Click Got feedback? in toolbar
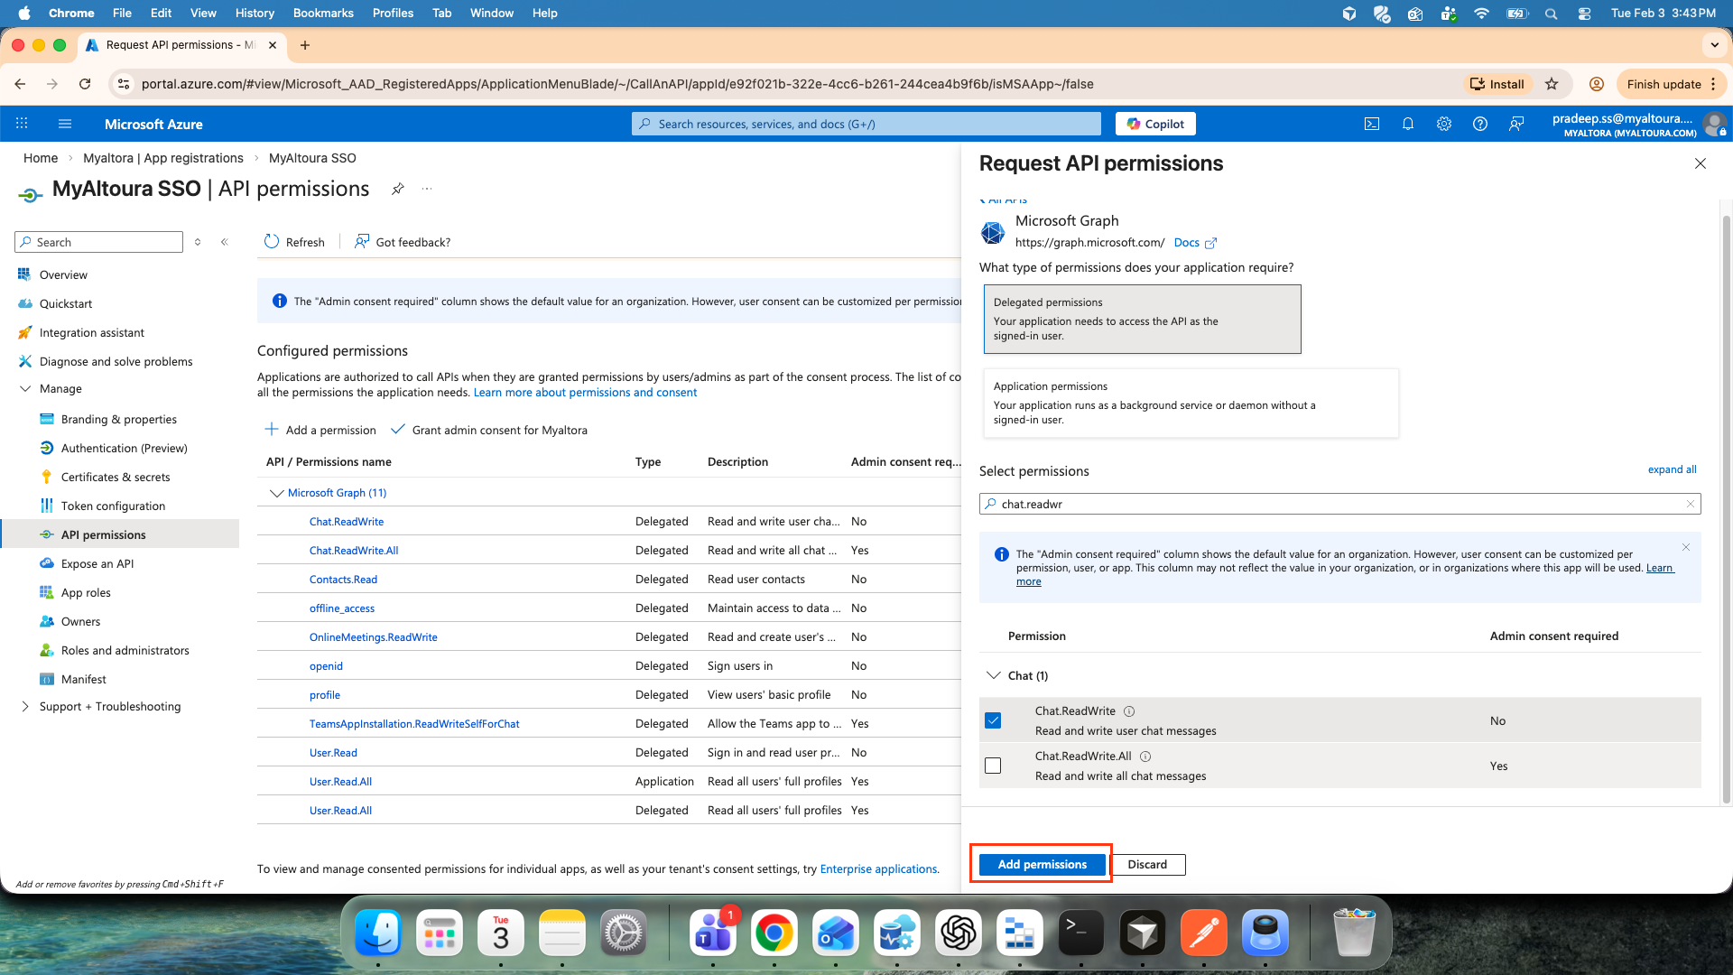 [403, 242]
